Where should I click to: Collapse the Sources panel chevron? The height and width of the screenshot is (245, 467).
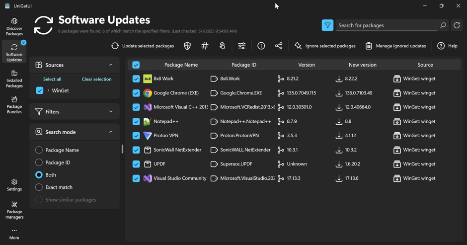point(111,65)
